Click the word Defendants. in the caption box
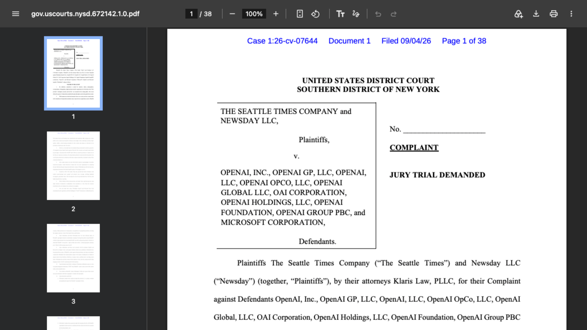The height and width of the screenshot is (330, 587). point(317,242)
